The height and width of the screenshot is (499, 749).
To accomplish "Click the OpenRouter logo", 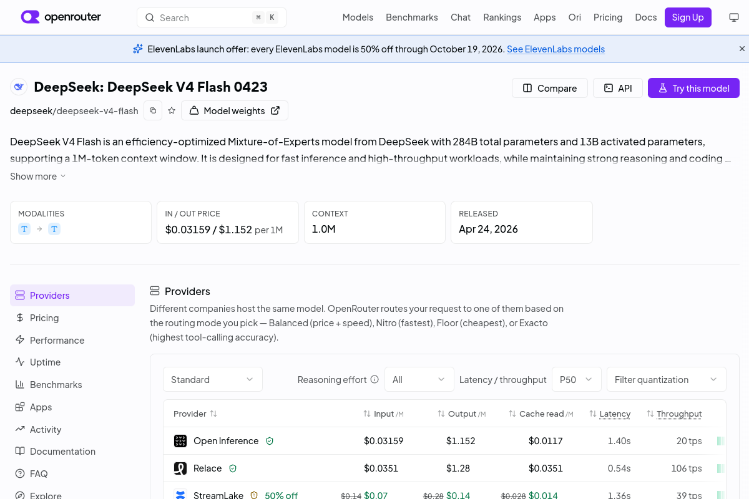I will 61,17.
